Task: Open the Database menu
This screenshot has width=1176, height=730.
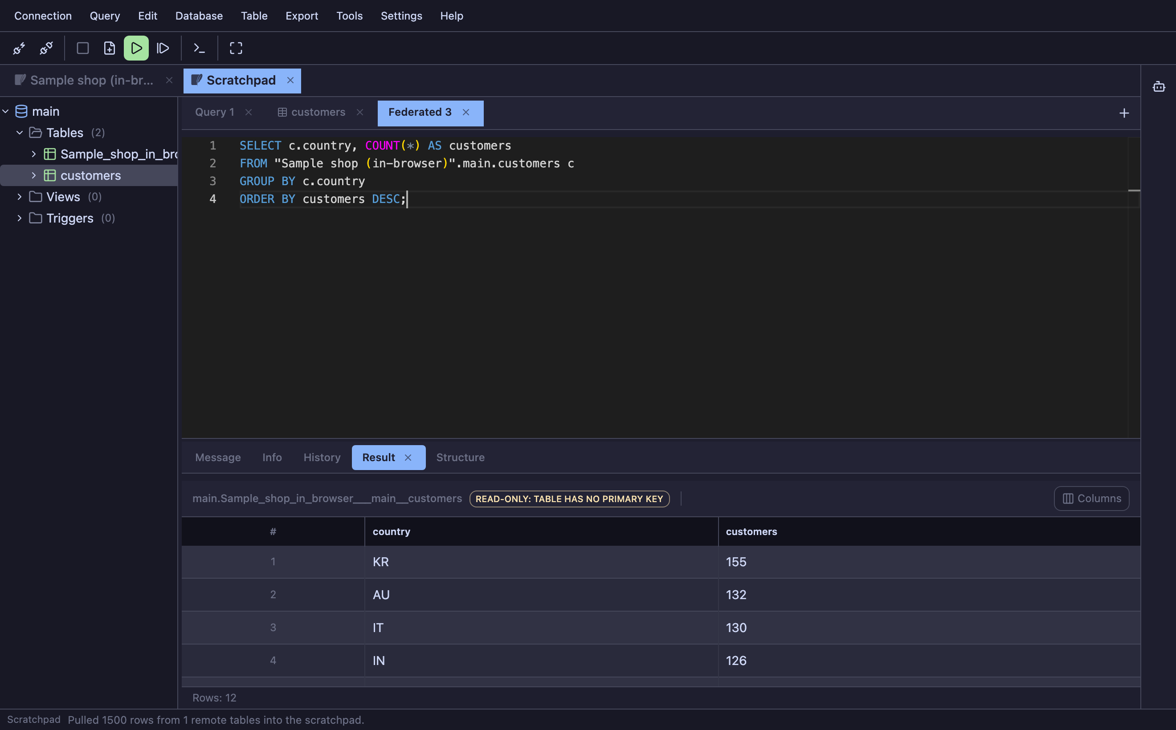Action: click(x=199, y=16)
